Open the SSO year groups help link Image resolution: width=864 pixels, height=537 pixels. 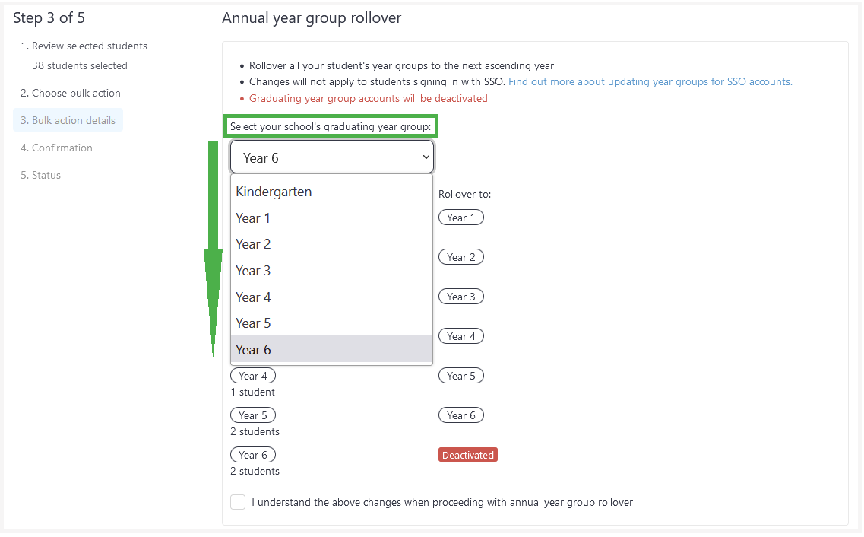click(650, 81)
